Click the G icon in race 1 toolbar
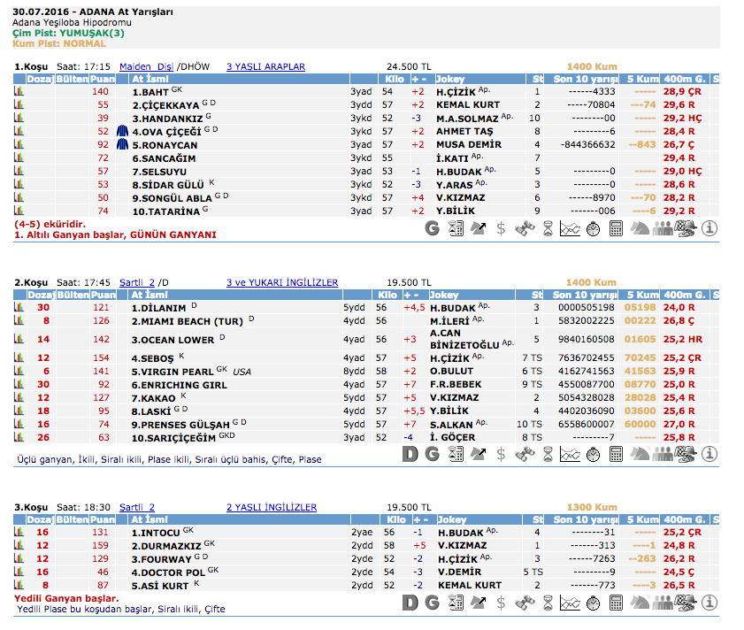The height and width of the screenshot is (630, 744). [432, 228]
